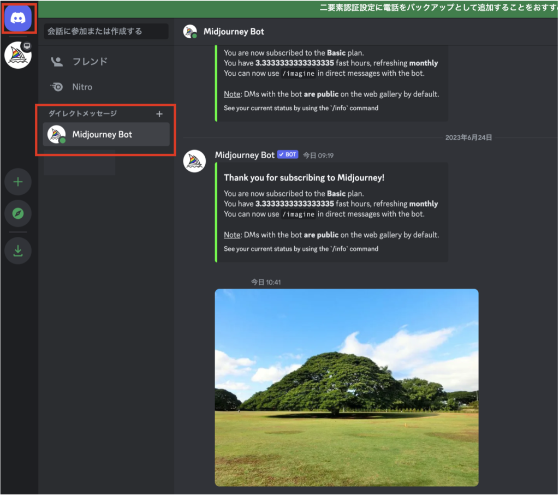The width and height of the screenshot is (559, 496).
Task: Click the ダイレクトメッセージ section header
Action: pos(82,113)
